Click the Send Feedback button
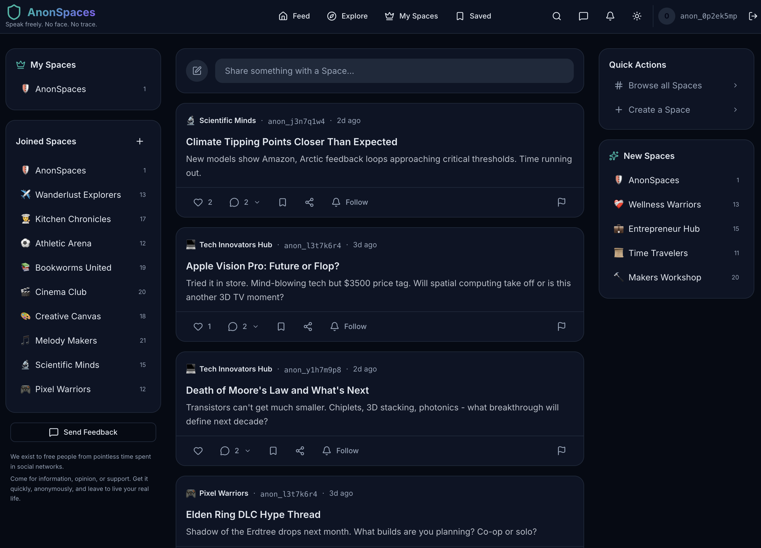Viewport: 761px width, 548px height. (83, 432)
